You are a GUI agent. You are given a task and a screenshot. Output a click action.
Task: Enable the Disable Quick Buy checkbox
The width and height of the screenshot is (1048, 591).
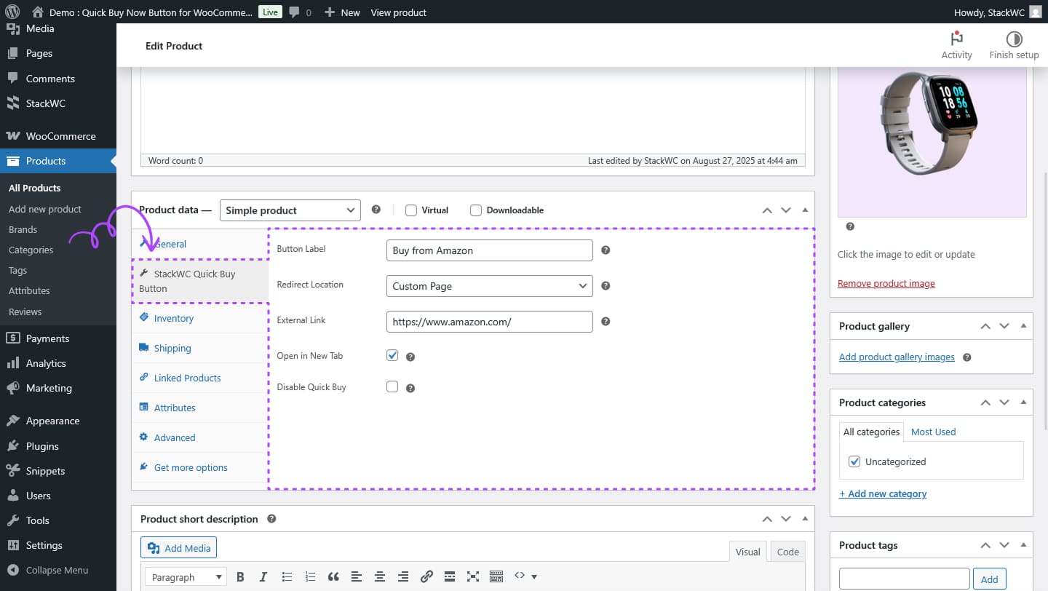[392, 386]
